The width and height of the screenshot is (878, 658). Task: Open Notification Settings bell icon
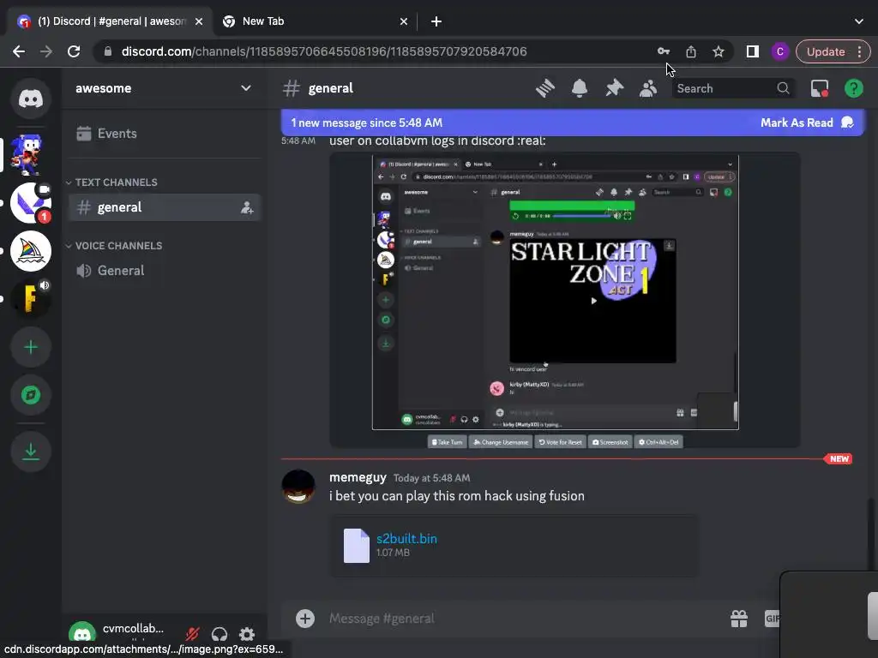click(580, 88)
